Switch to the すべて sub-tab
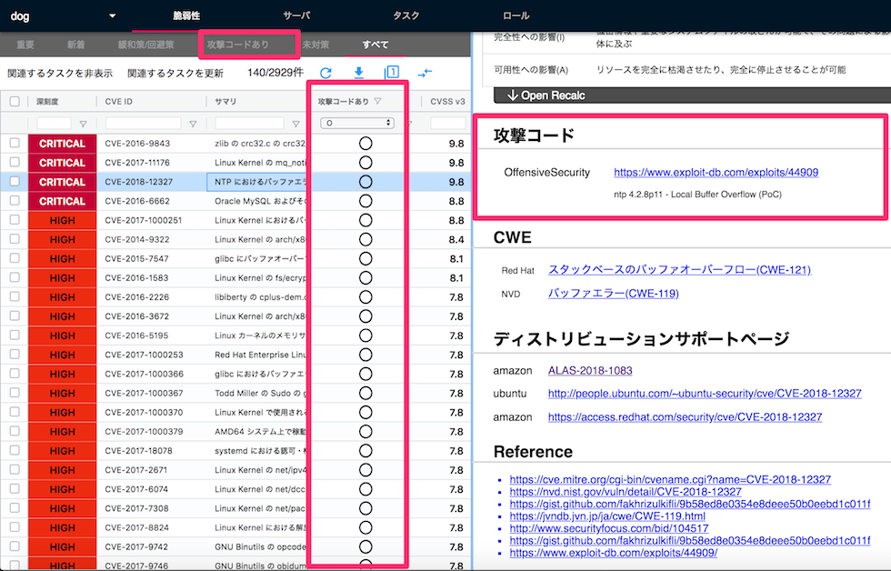Image resolution: width=891 pixels, height=571 pixels. pyautogui.click(x=375, y=45)
